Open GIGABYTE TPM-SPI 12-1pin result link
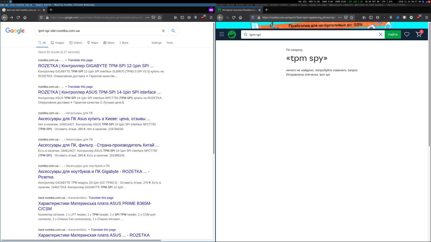This screenshot has width=431, height=242. point(96,66)
